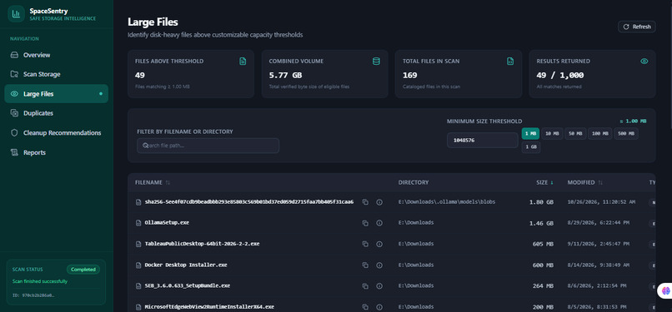Sort the table by Filename

[153, 182]
